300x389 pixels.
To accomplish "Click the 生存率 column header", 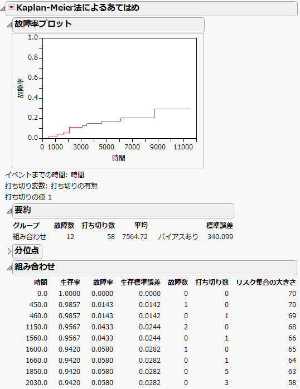I will (70, 282).
